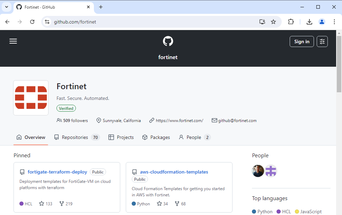Click the first avatar under People
The image size is (342, 215).
pos(258,171)
